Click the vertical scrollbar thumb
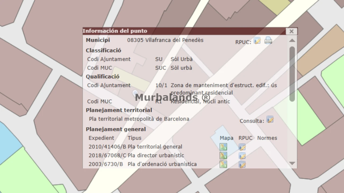 click(x=292, y=74)
